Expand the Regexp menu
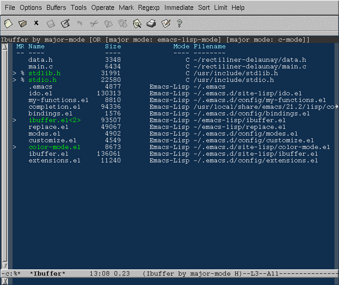 pos(149,8)
